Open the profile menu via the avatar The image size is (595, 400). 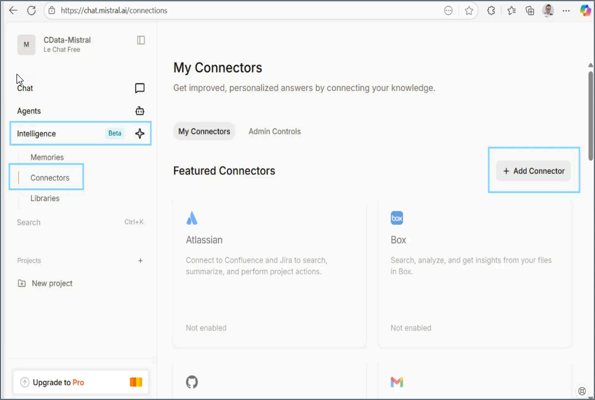tap(548, 10)
